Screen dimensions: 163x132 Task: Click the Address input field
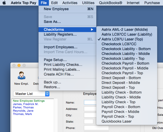pyautogui.click(x=90, y=109)
